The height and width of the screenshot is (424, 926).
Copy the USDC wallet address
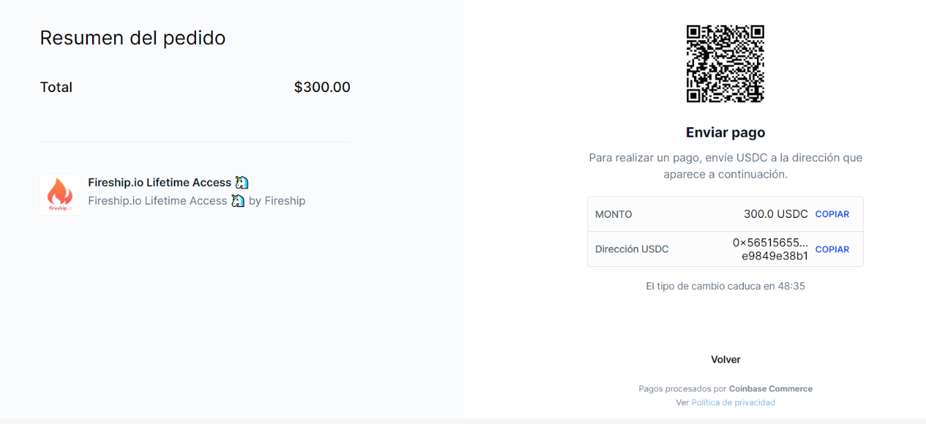pyautogui.click(x=832, y=249)
